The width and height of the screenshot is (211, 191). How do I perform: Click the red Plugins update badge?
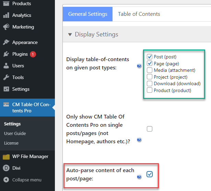[x=33, y=54]
